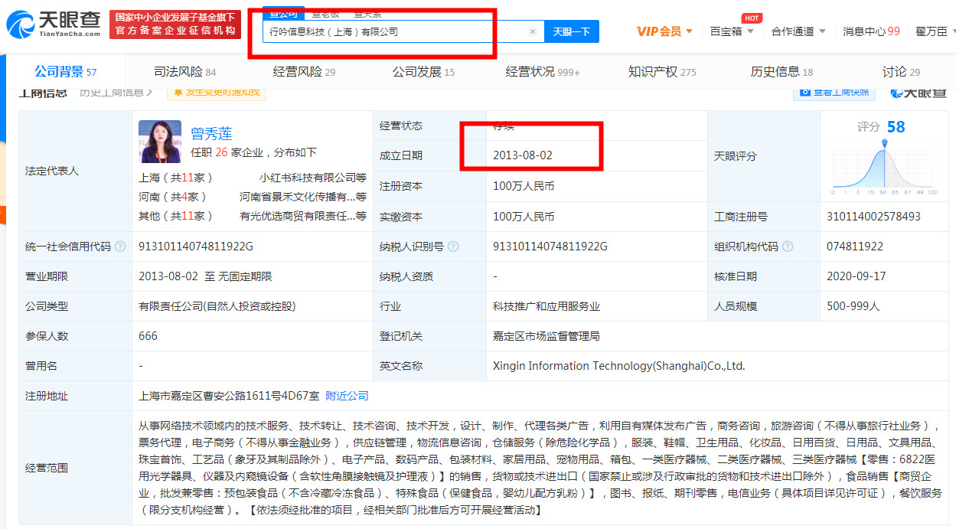Click the 天眼评分 label cell
Viewport: 956px width, 529px height.
[x=736, y=155]
